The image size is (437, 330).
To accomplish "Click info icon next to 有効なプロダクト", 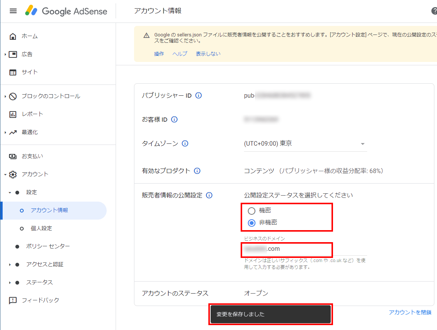I will [197, 171].
